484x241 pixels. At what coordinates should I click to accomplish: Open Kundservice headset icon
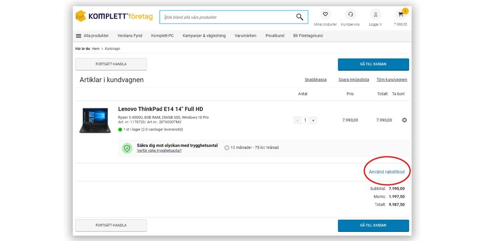click(x=350, y=14)
